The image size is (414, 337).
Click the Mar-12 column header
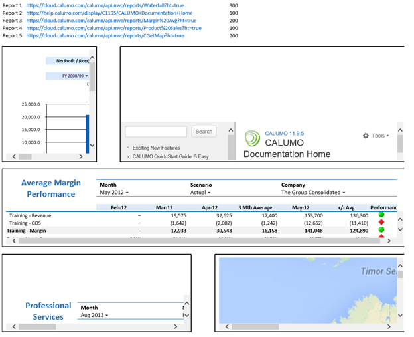click(x=165, y=207)
